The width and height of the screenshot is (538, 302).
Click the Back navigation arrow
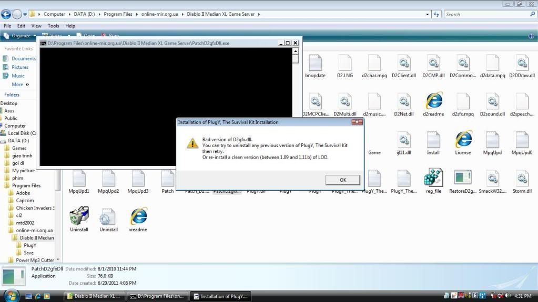click(6, 14)
